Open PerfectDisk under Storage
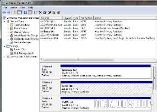The width and height of the screenshot is (157, 112). coord(20,49)
